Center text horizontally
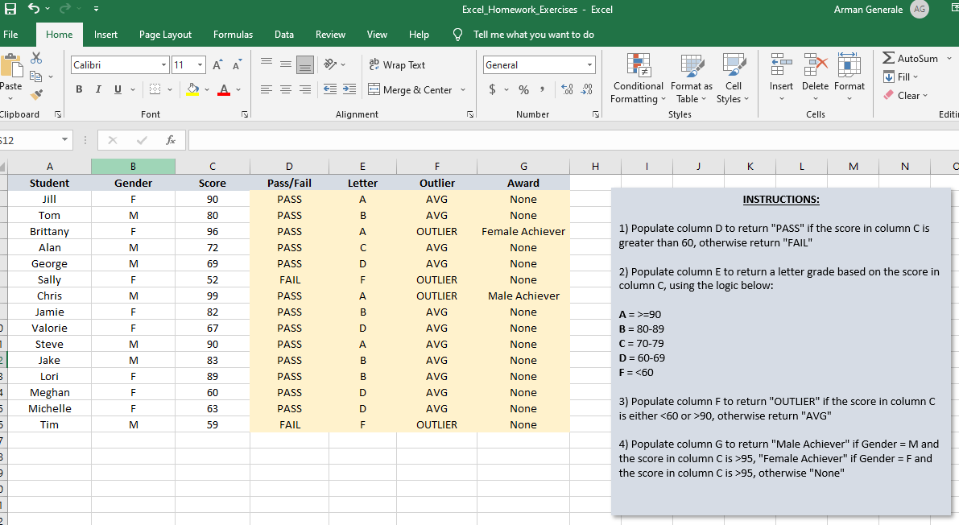The image size is (959, 525). pos(286,89)
